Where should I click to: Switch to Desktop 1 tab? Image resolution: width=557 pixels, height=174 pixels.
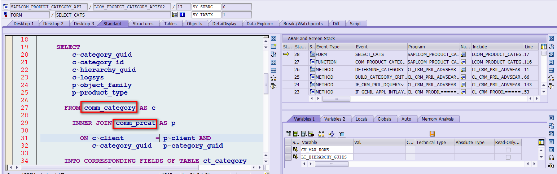tap(23, 23)
